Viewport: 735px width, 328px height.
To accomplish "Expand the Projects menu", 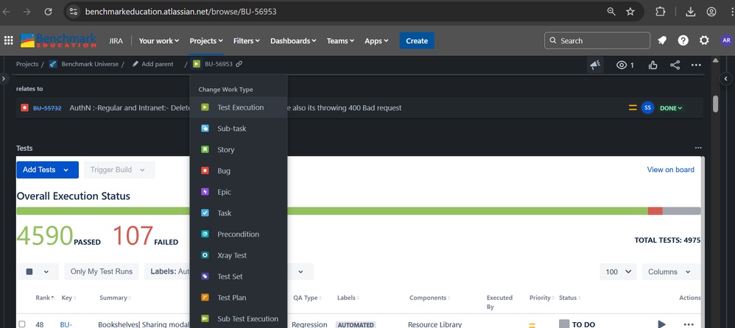I will pyautogui.click(x=206, y=40).
